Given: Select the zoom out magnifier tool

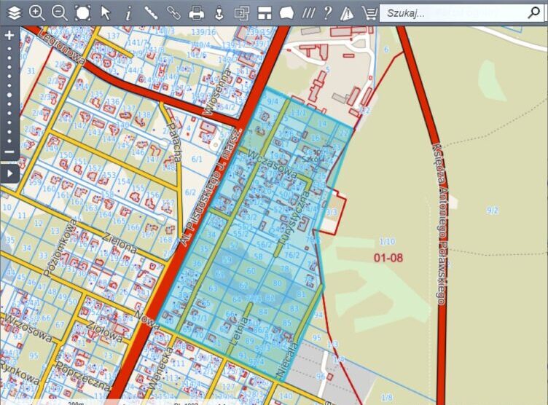Looking at the screenshot, I should [x=60, y=12].
